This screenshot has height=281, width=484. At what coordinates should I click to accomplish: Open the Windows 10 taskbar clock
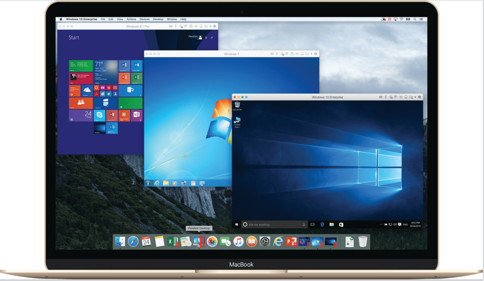click(416, 224)
